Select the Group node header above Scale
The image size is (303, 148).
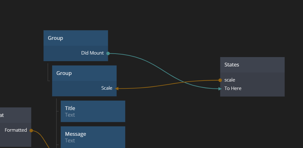(84, 73)
